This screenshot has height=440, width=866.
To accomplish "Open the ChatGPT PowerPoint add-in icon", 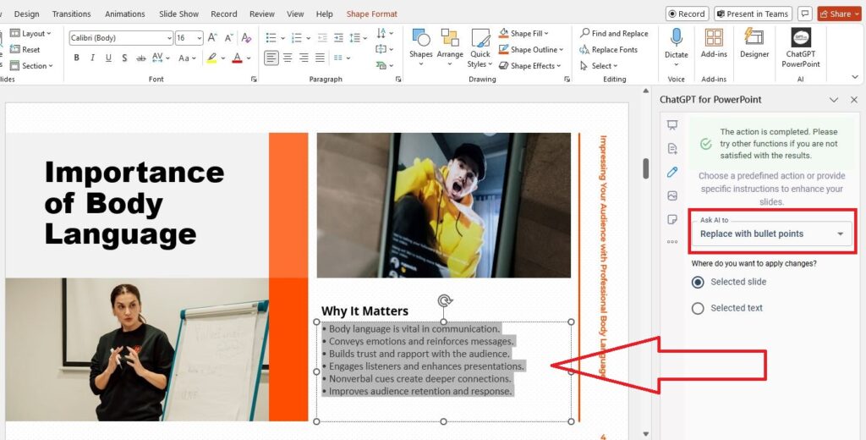I will pos(800,47).
